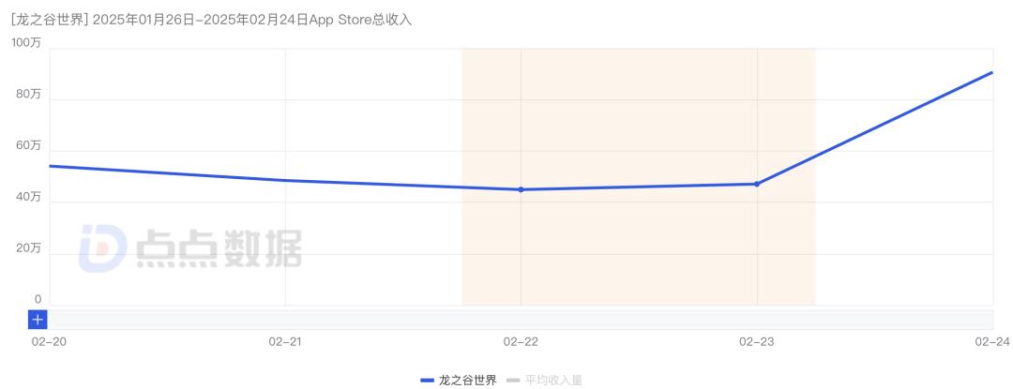Click the 02-22 x-axis date label
The height and width of the screenshot is (389, 1013).
point(521,343)
